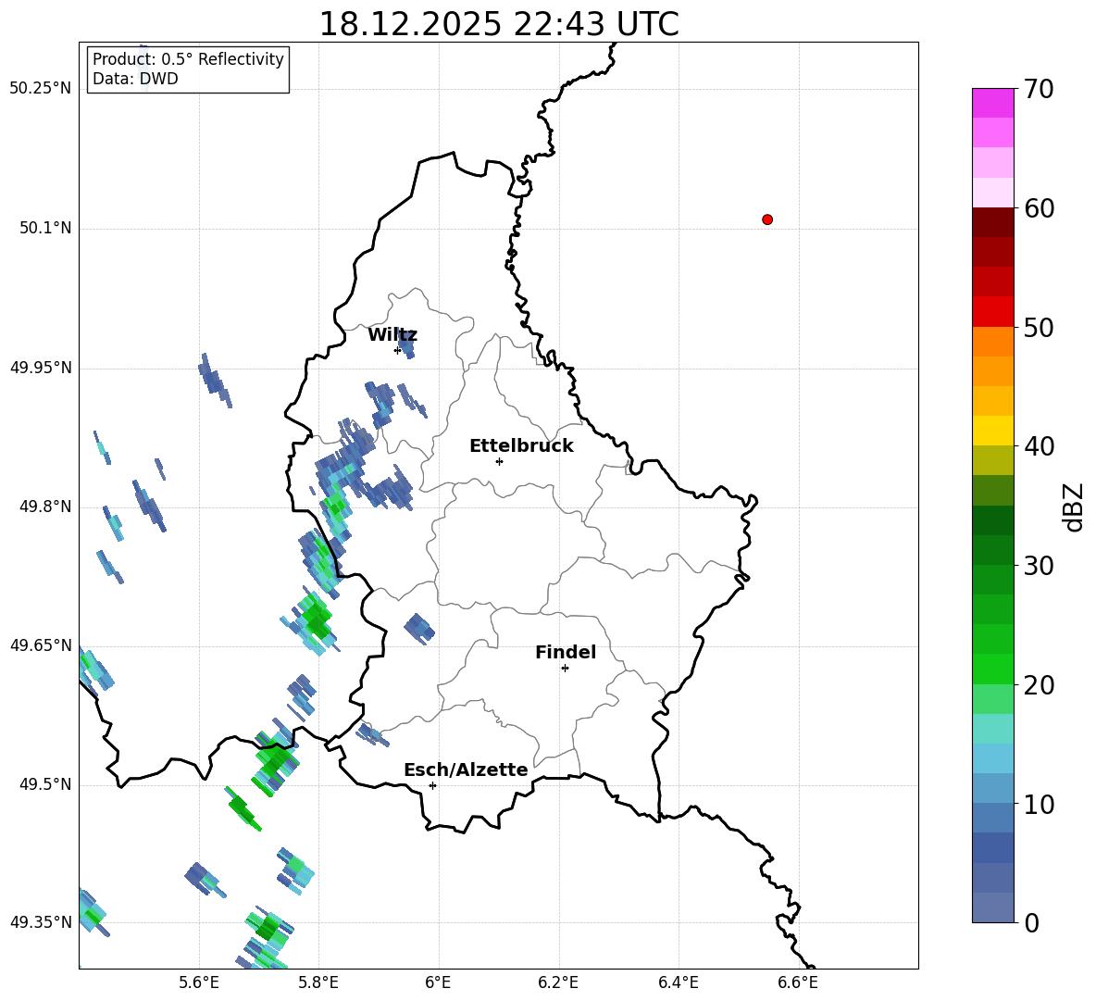The image size is (1096, 1001).
Task: Click the Data: DWD text
Action: 135,79
